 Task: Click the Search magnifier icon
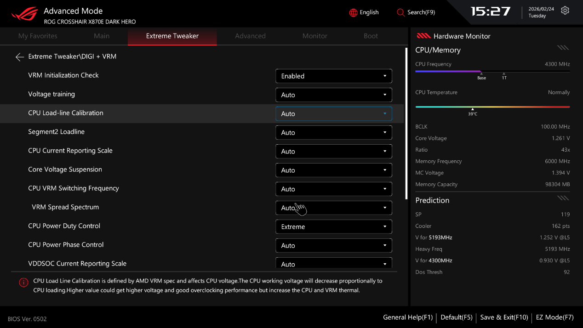(x=400, y=12)
